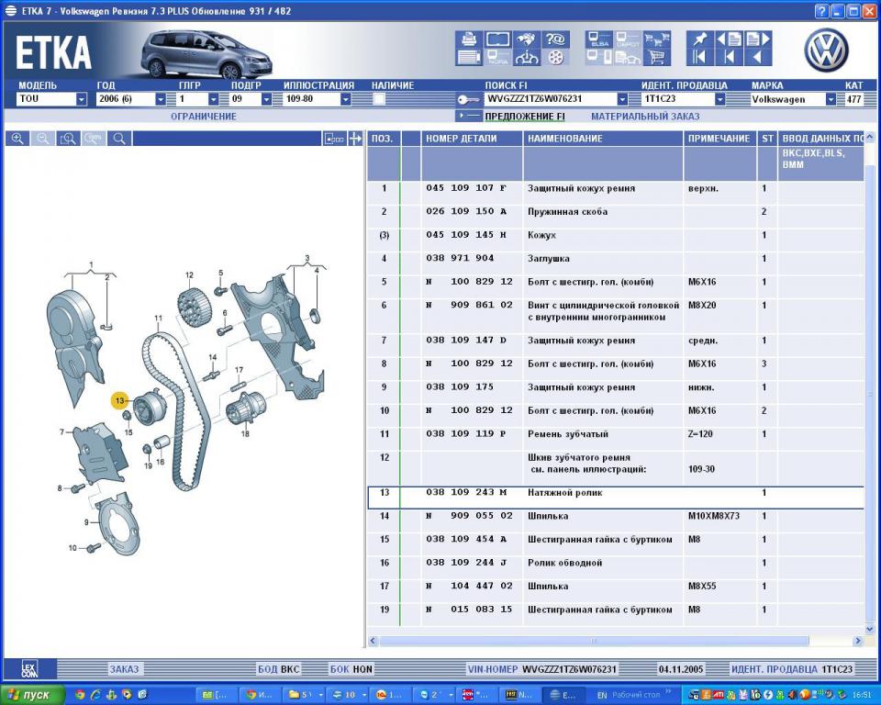Open the binoculars search tool

[527, 39]
